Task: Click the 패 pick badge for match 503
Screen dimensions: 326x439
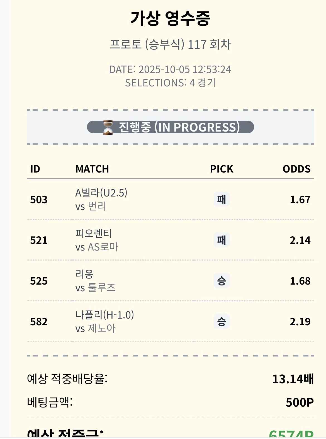Action: pyautogui.click(x=222, y=199)
